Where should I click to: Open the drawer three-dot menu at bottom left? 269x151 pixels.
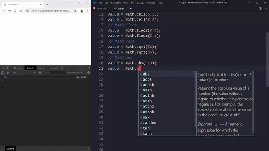pos(3,148)
